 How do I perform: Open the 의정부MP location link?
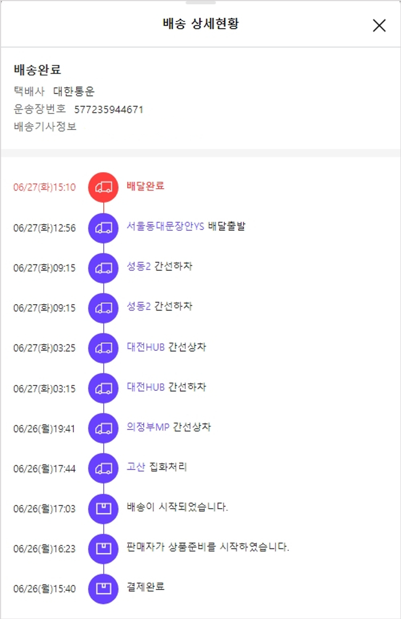148,427
